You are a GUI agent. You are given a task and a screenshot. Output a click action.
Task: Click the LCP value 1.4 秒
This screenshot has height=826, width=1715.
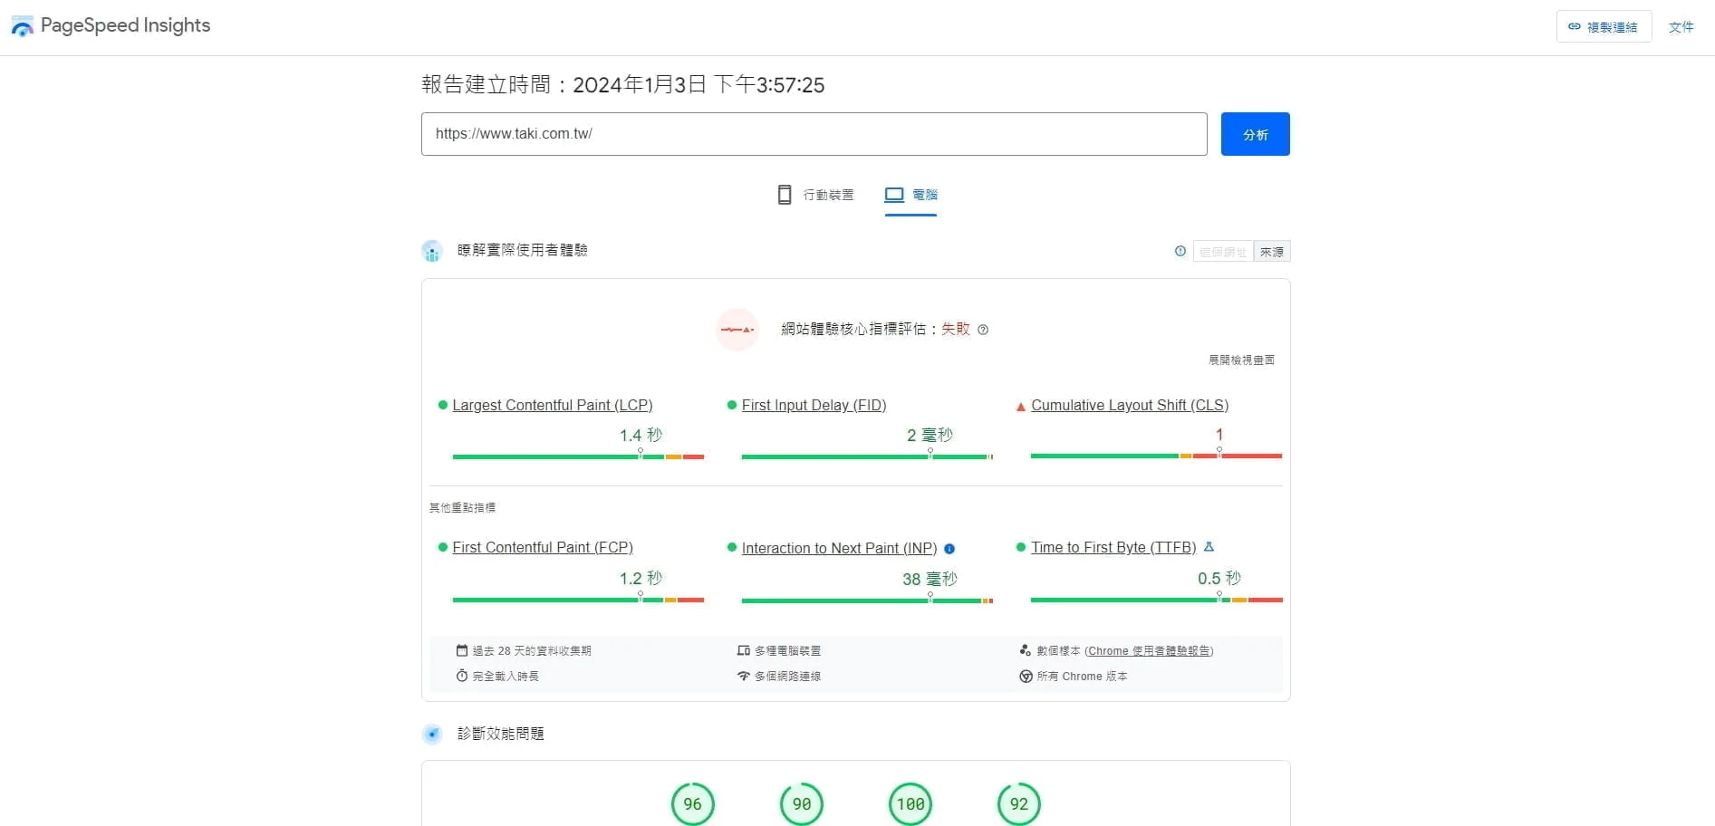[641, 436]
